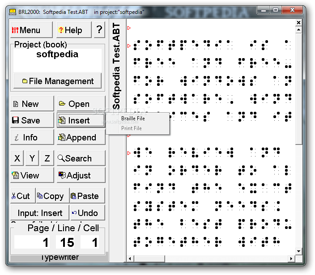Create a New file

pos(32,104)
